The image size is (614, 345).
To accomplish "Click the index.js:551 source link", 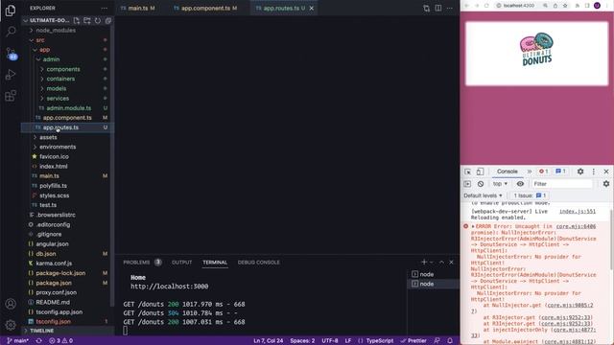I will click(578, 211).
